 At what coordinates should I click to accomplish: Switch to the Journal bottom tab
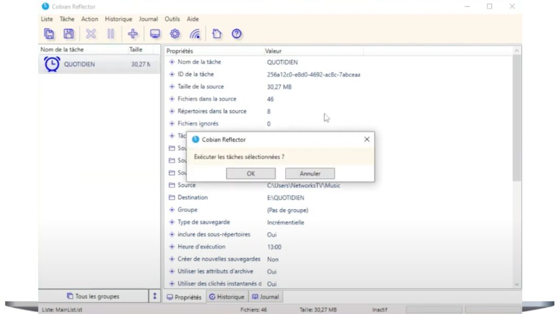[x=265, y=297]
